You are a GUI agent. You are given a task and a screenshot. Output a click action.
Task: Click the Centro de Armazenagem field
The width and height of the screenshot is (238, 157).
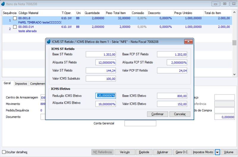click(x=43, y=97)
